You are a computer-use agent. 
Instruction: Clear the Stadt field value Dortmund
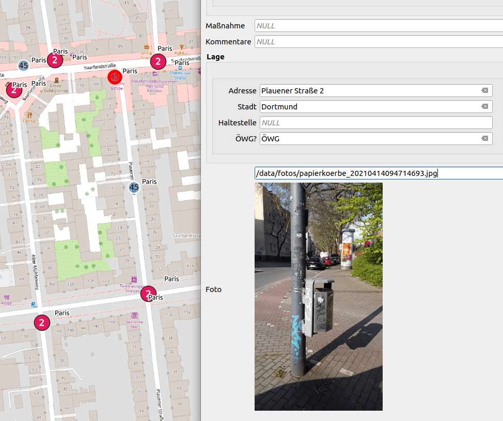484,107
